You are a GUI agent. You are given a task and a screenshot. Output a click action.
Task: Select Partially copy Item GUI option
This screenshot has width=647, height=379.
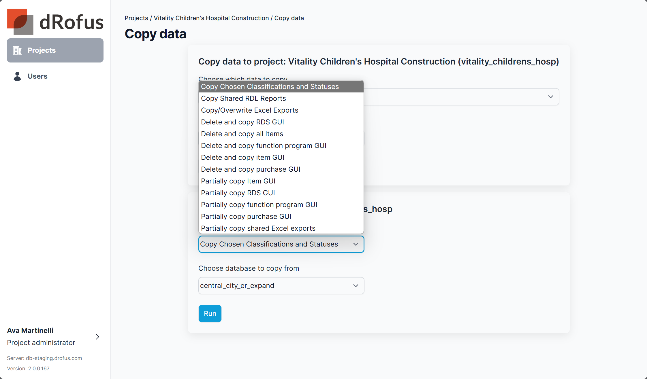[238, 181]
